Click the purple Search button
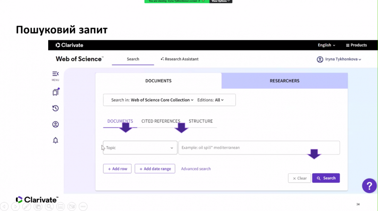378x211 pixels. tap(326, 178)
